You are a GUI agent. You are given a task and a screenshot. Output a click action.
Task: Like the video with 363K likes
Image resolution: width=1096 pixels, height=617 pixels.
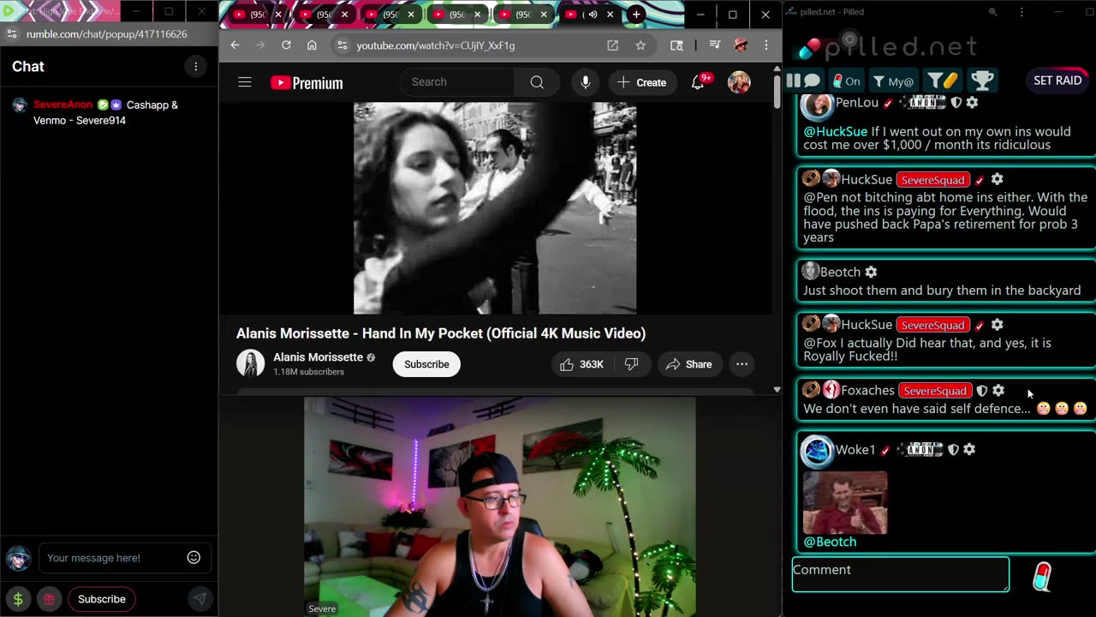(581, 364)
